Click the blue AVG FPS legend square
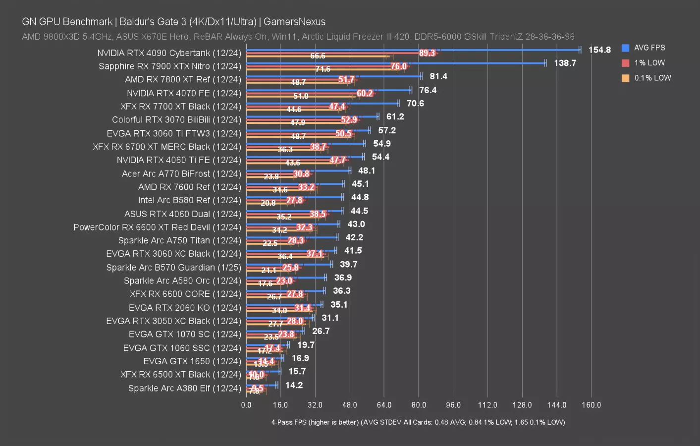This screenshot has width=700, height=446. click(x=626, y=48)
